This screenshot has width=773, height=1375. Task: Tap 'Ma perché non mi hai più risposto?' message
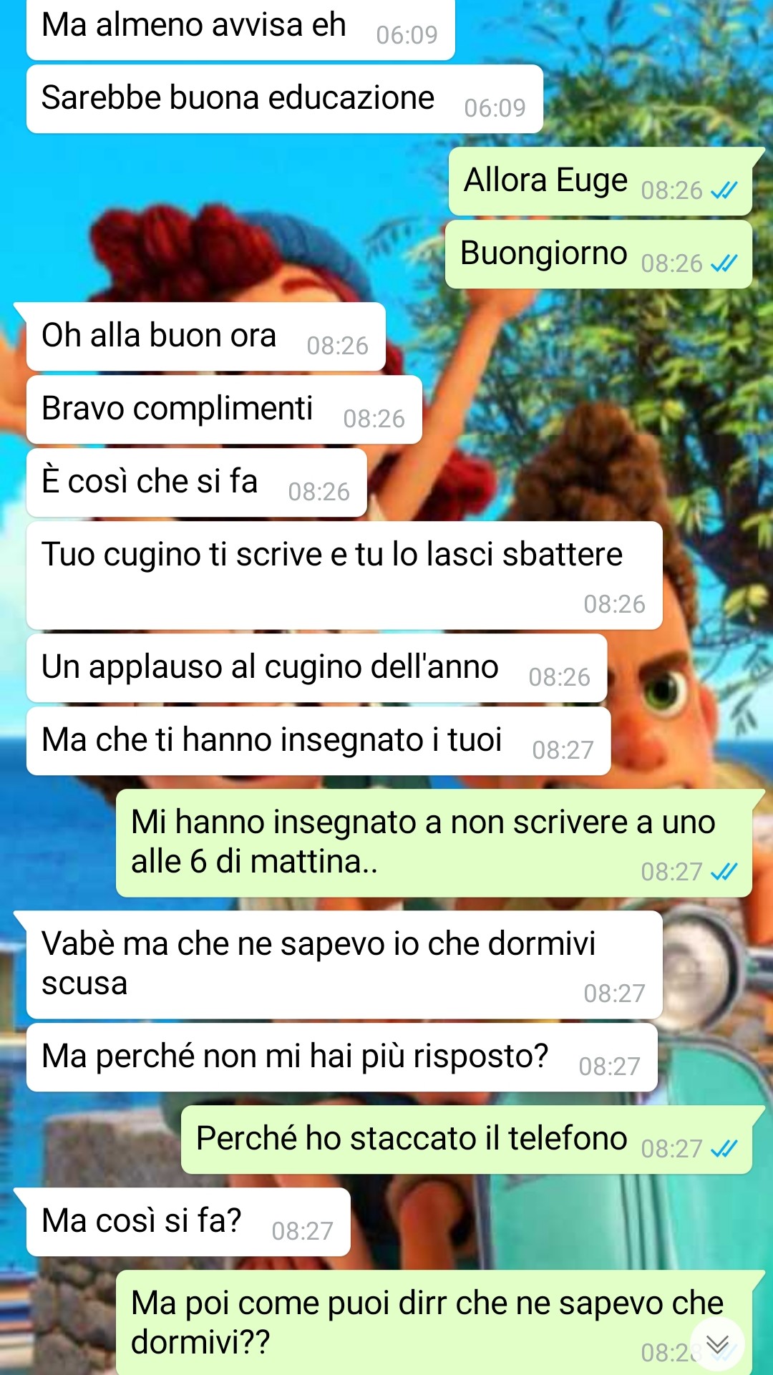(342, 1057)
